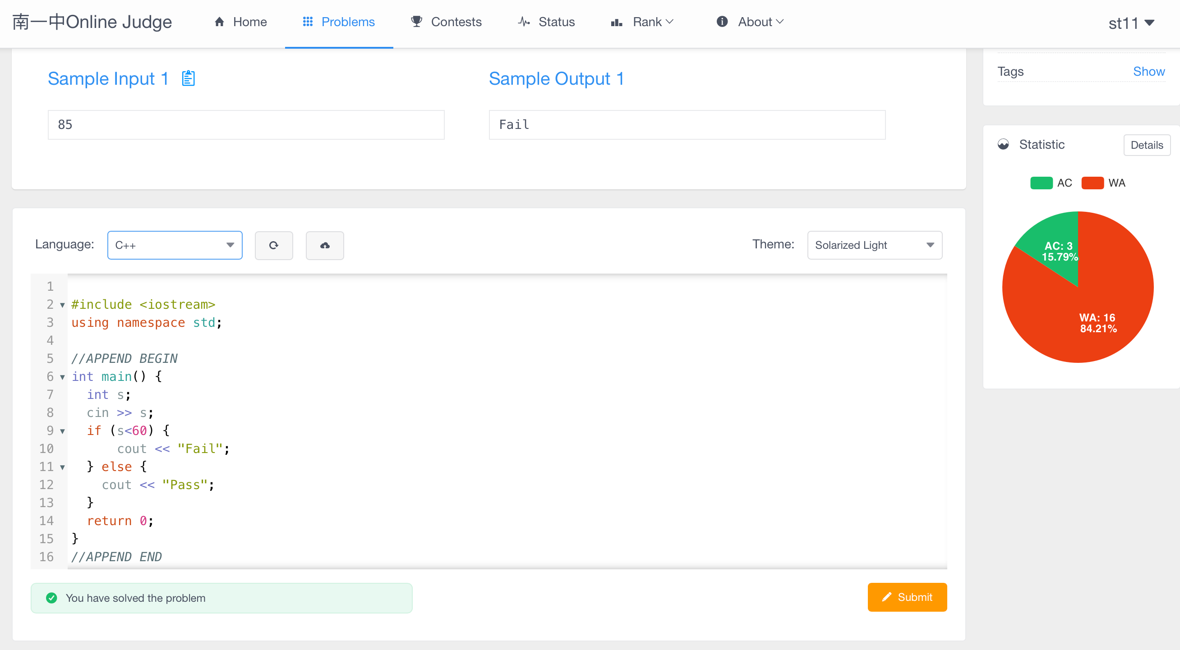The width and height of the screenshot is (1180, 650).
Task: Click the "return 0;" code line
Action: (120, 521)
